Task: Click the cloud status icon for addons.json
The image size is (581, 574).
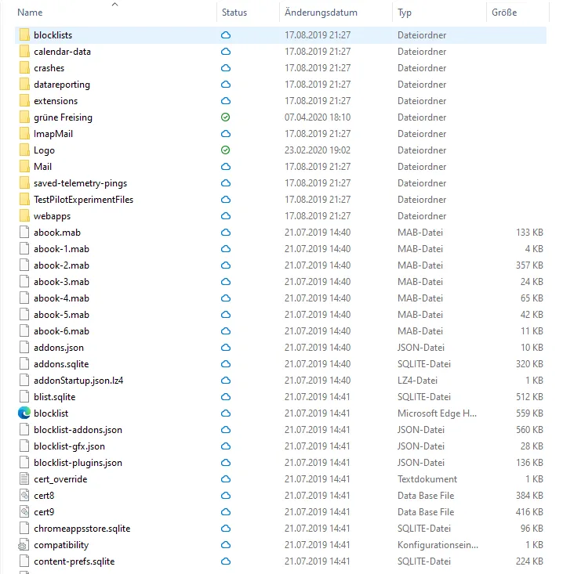Action: [x=226, y=348]
